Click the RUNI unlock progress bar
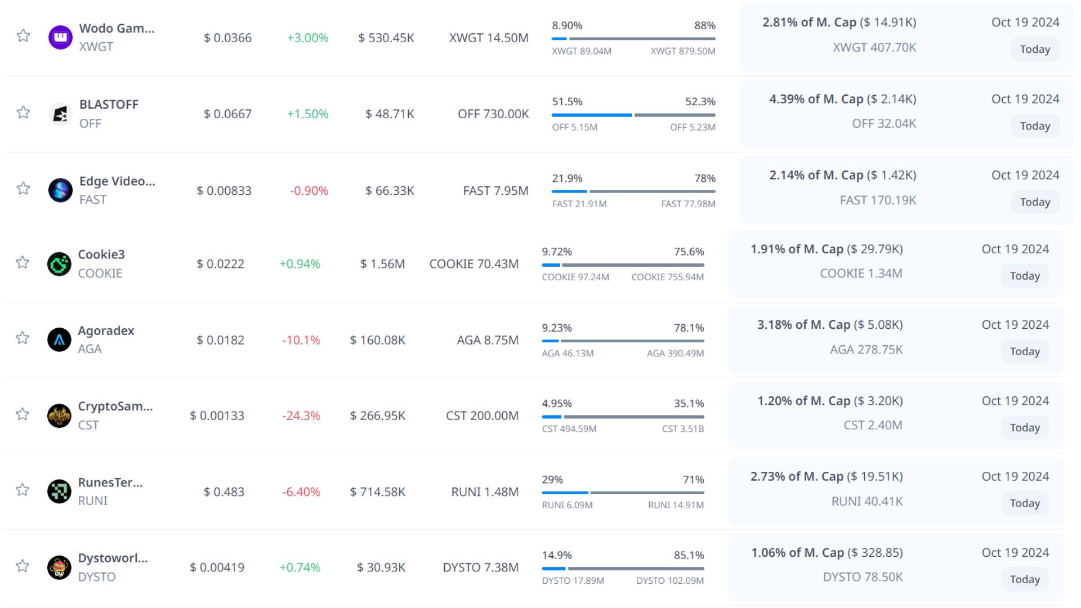 pyautogui.click(x=623, y=493)
